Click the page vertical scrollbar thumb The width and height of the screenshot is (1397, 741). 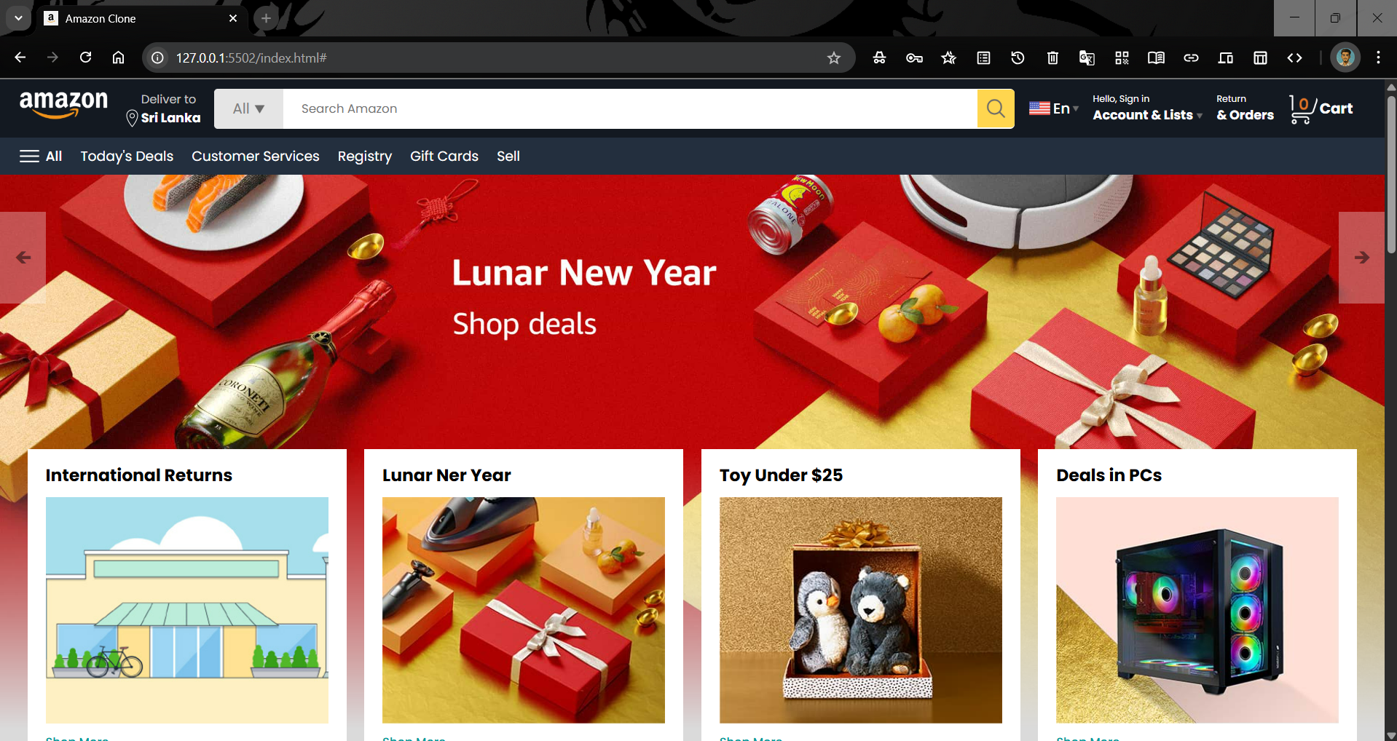[x=1391, y=175]
